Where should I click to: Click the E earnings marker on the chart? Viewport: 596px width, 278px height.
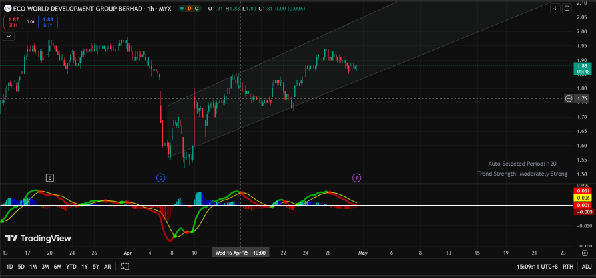click(49, 178)
